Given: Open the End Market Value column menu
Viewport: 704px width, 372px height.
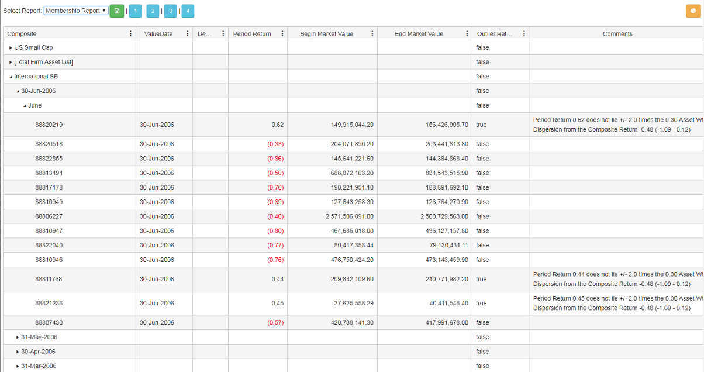Looking at the screenshot, I should pos(467,34).
